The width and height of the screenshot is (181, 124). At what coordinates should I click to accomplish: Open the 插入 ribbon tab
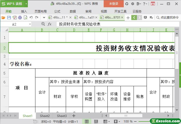[x=24, y=11]
